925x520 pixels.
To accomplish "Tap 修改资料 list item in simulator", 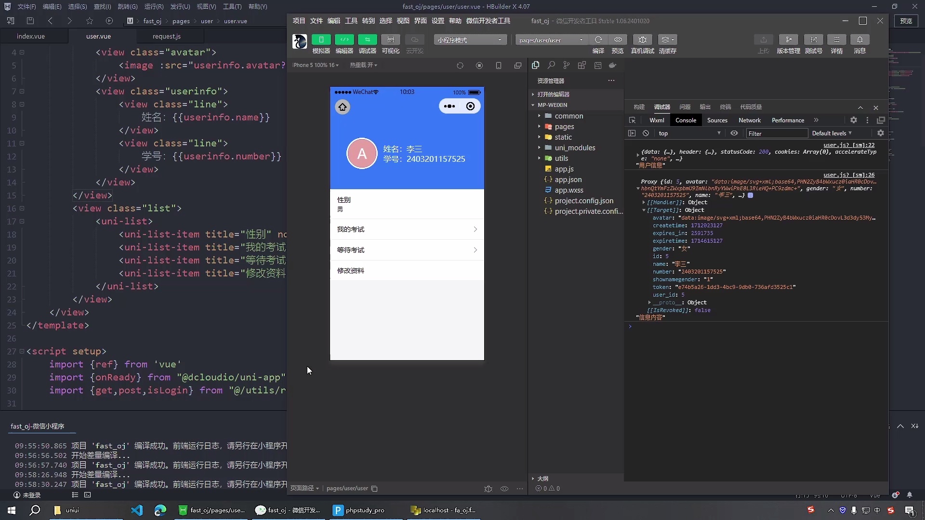I will pos(407,271).
